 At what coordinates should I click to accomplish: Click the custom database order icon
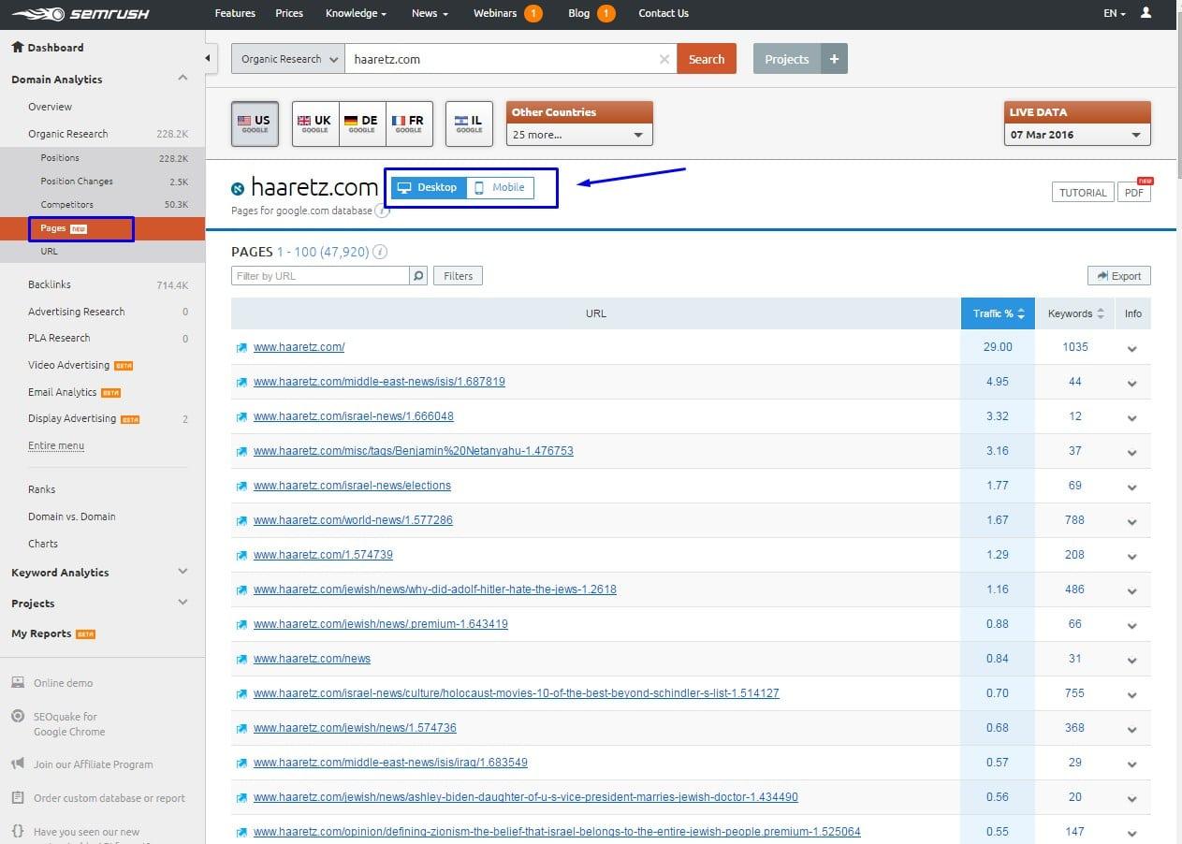point(18,798)
